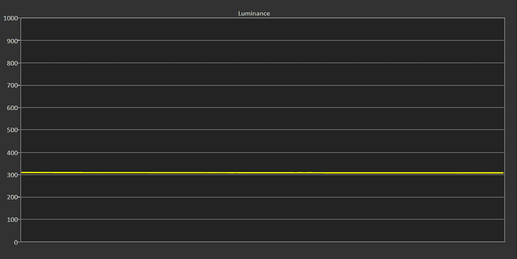Click empty plot area between 600 and 700

[263, 96]
